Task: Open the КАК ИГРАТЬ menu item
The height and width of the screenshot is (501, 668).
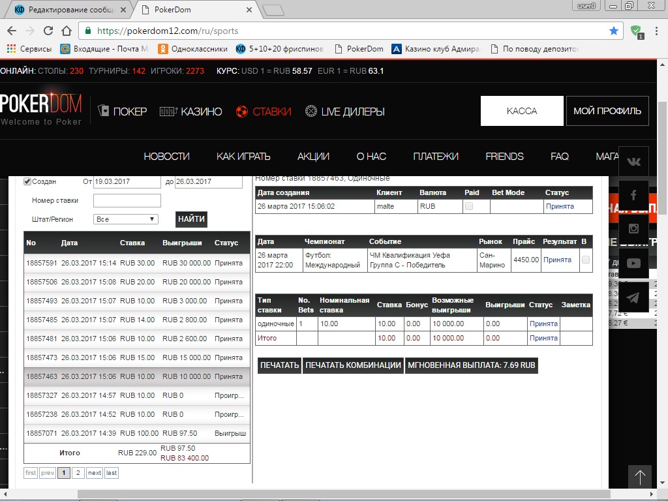Action: pos(243,157)
